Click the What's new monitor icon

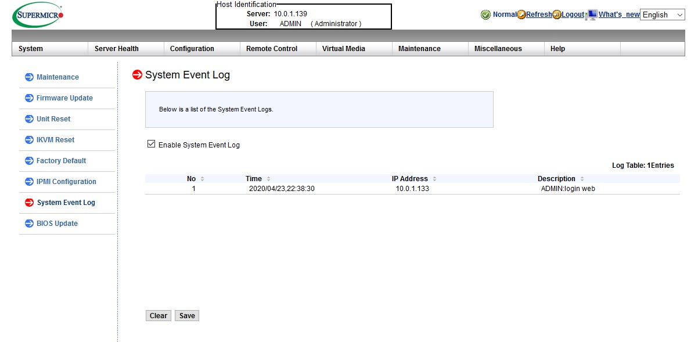(591, 15)
